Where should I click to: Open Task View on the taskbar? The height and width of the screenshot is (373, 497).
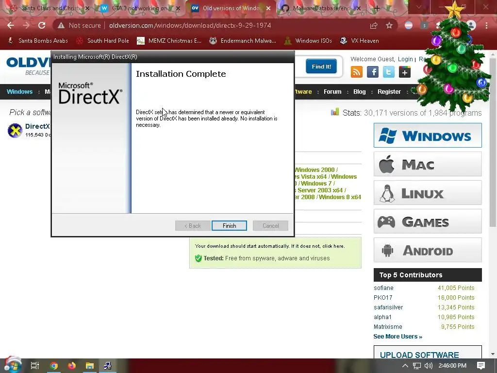35,366
